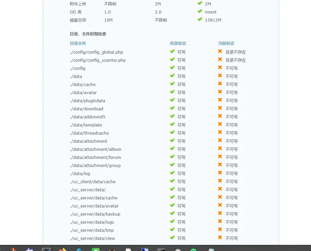Screen dimensions: 311x251
Task: Click the green checkmark for ./data/cache row
Action: [x=172, y=84]
